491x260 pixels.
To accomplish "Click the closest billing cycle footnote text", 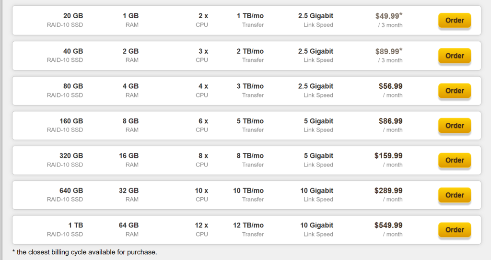I will coord(84,252).
